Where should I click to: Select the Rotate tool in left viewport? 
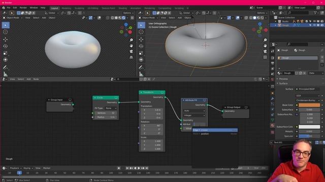click(6, 46)
